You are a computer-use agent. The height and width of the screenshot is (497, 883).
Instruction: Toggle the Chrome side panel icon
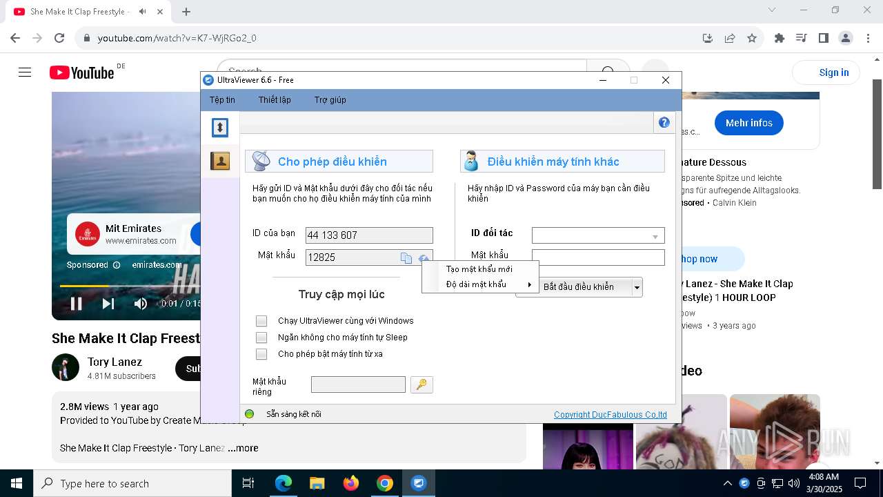point(824,38)
